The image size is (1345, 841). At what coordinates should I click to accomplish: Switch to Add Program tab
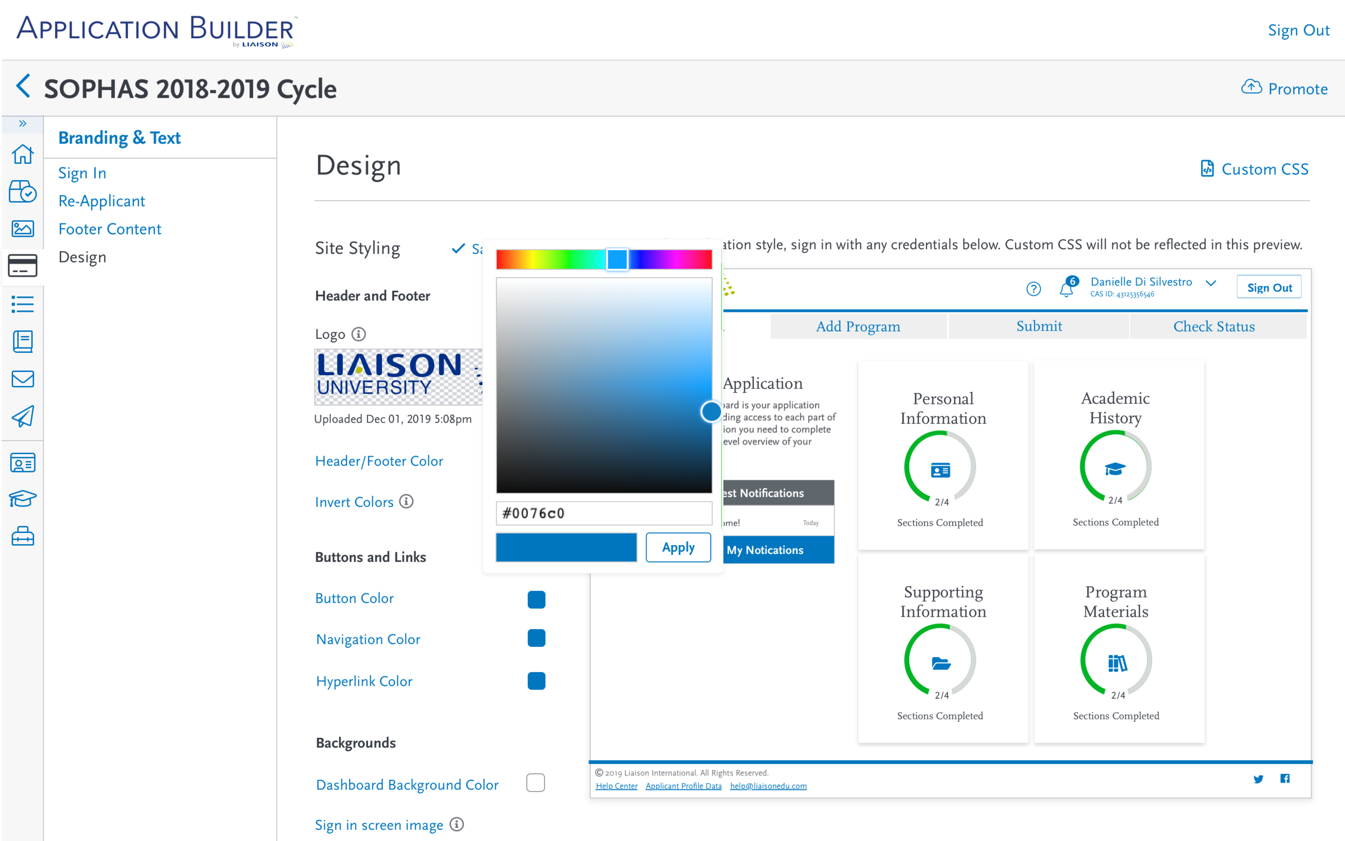pyautogui.click(x=858, y=326)
